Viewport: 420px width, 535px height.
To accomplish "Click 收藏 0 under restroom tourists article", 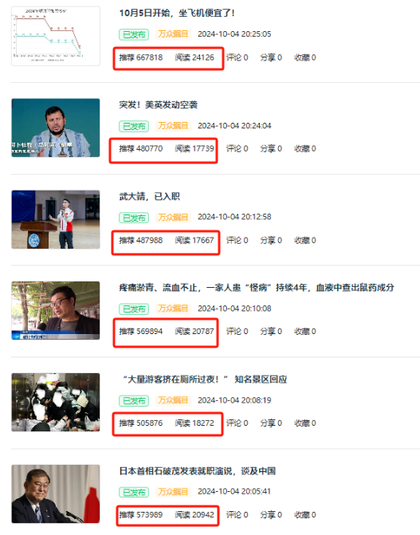I will (x=305, y=423).
